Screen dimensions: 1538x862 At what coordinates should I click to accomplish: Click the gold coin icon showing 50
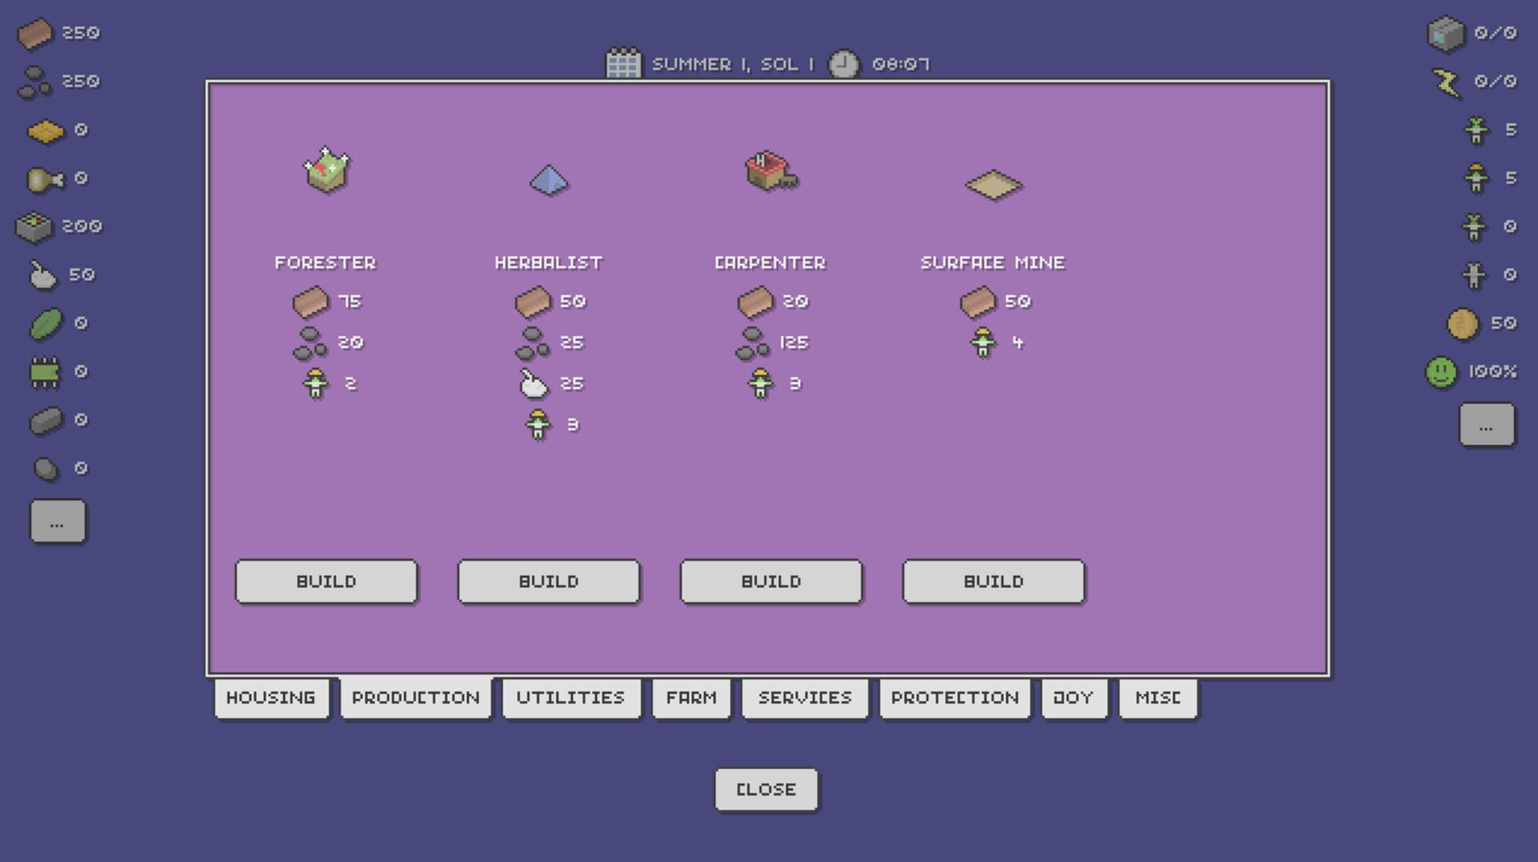(1462, 324)
